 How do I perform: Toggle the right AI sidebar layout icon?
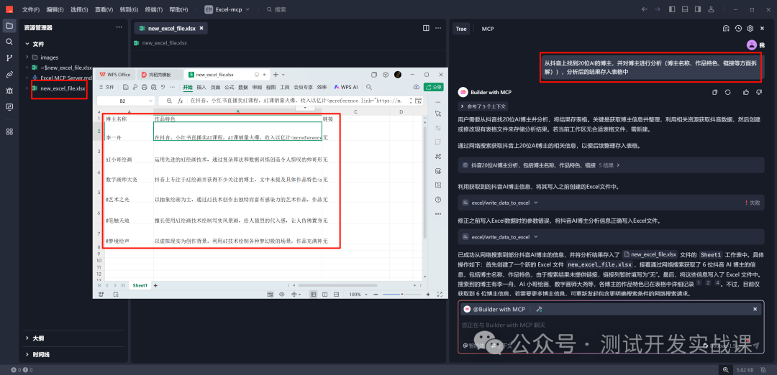tap(698, 9)
